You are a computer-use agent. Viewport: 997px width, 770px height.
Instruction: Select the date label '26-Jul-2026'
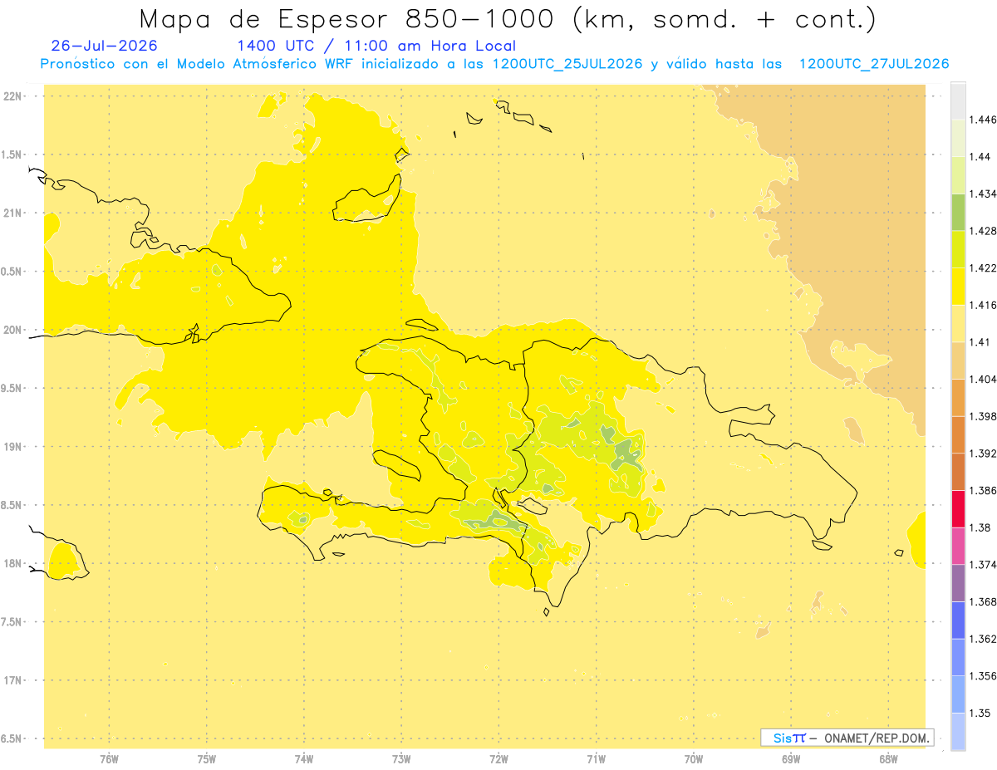point(104,47)
